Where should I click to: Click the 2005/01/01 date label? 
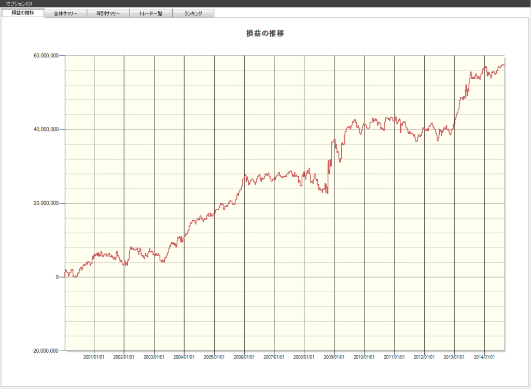click(214, 357)
